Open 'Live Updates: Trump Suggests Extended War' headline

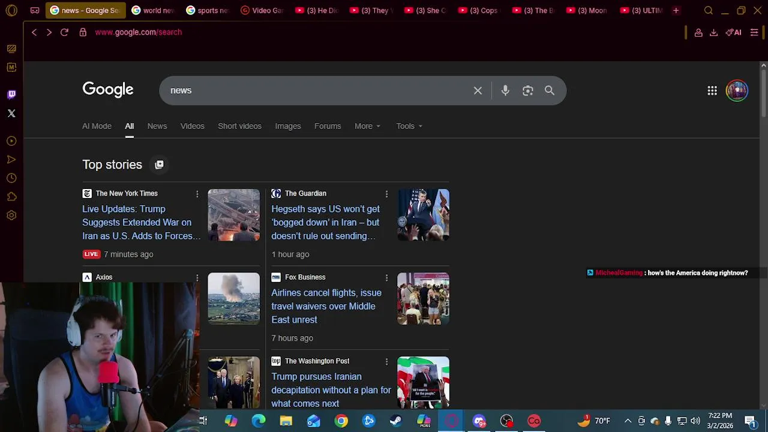[142, 223]
